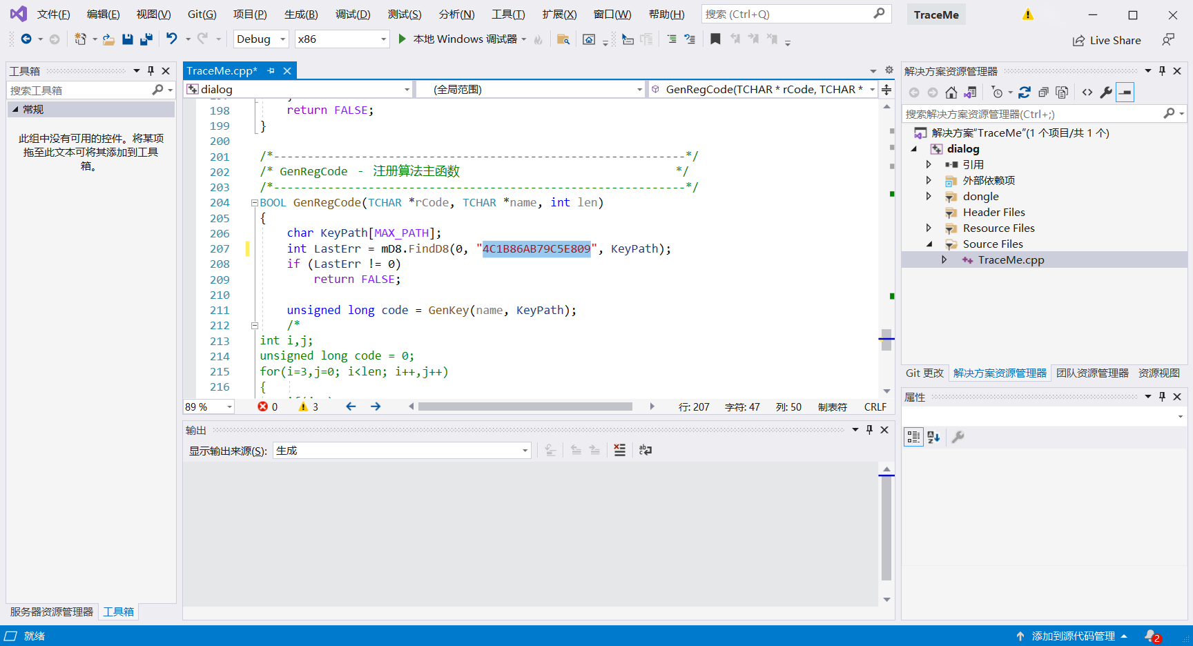Viewport: 1193px width, 646px height.
Task: Click the editor horizontal scrollbar thumb
Action: click(525, 407)
